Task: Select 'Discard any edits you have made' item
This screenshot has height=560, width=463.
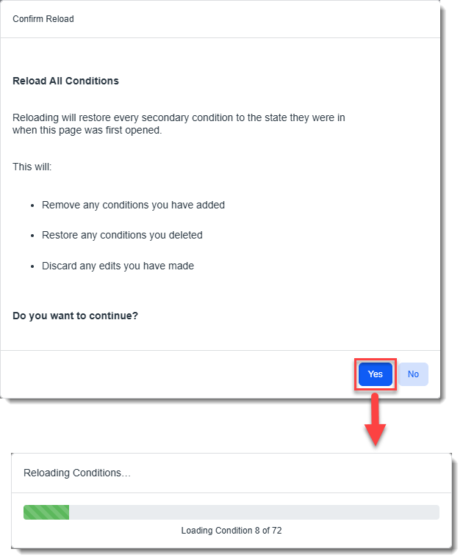Action: [x=118, y=266]
